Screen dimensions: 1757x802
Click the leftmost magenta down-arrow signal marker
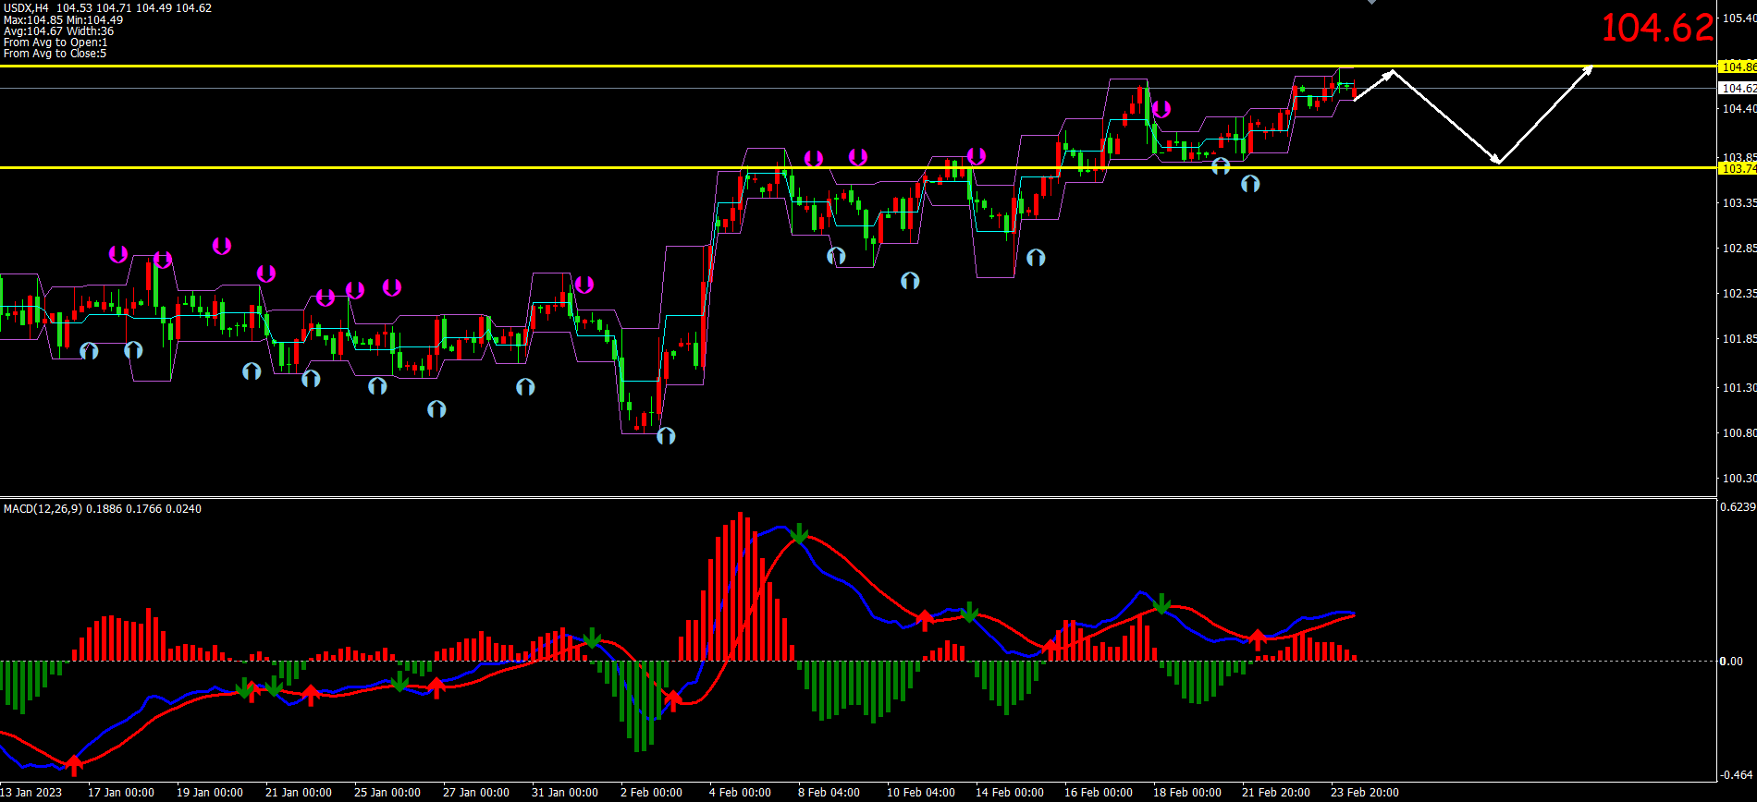117,254
